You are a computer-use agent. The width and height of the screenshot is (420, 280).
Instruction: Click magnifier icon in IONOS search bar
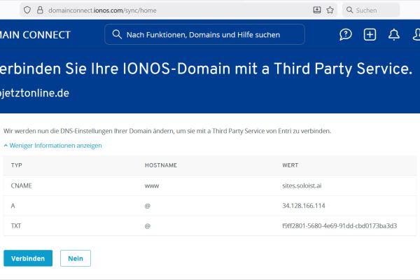pos(117,34)
